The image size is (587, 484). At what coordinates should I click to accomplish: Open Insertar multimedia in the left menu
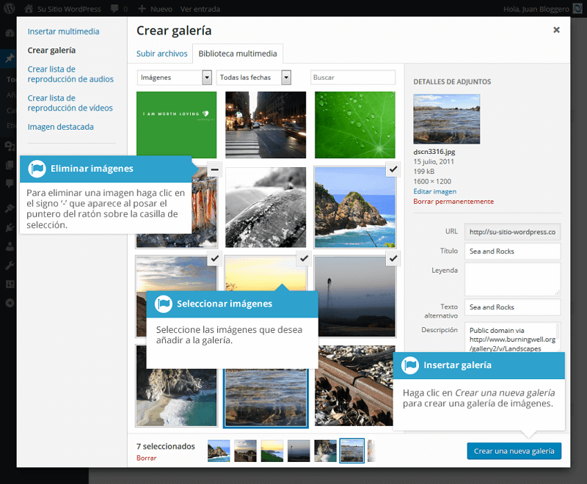63,32
